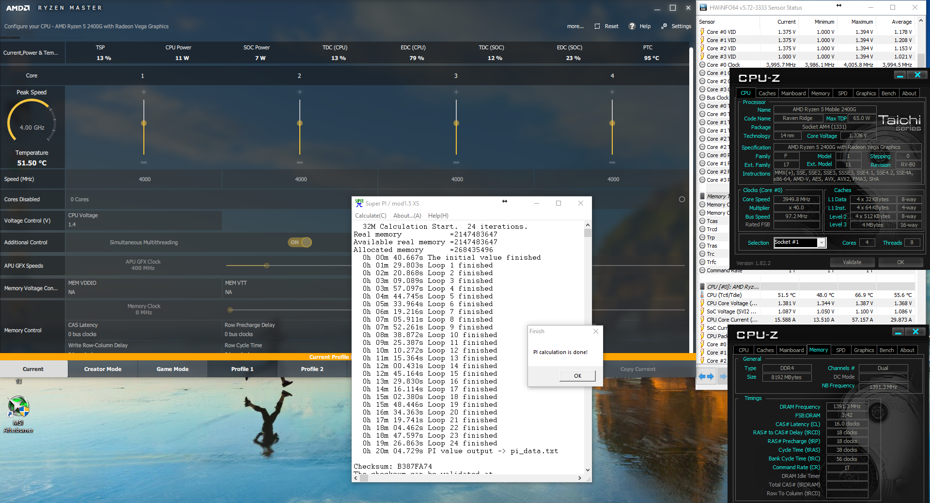Click Core 1 peak speed slider handle

(x=144, y=123)
